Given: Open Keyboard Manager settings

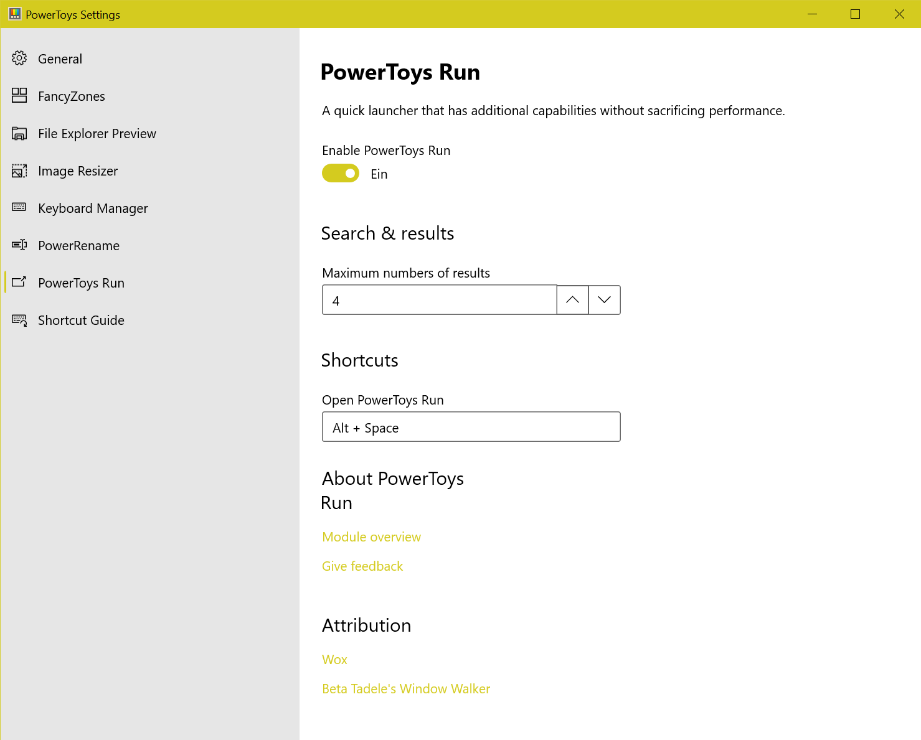Looking at the screenshot, I should point(150,208).
